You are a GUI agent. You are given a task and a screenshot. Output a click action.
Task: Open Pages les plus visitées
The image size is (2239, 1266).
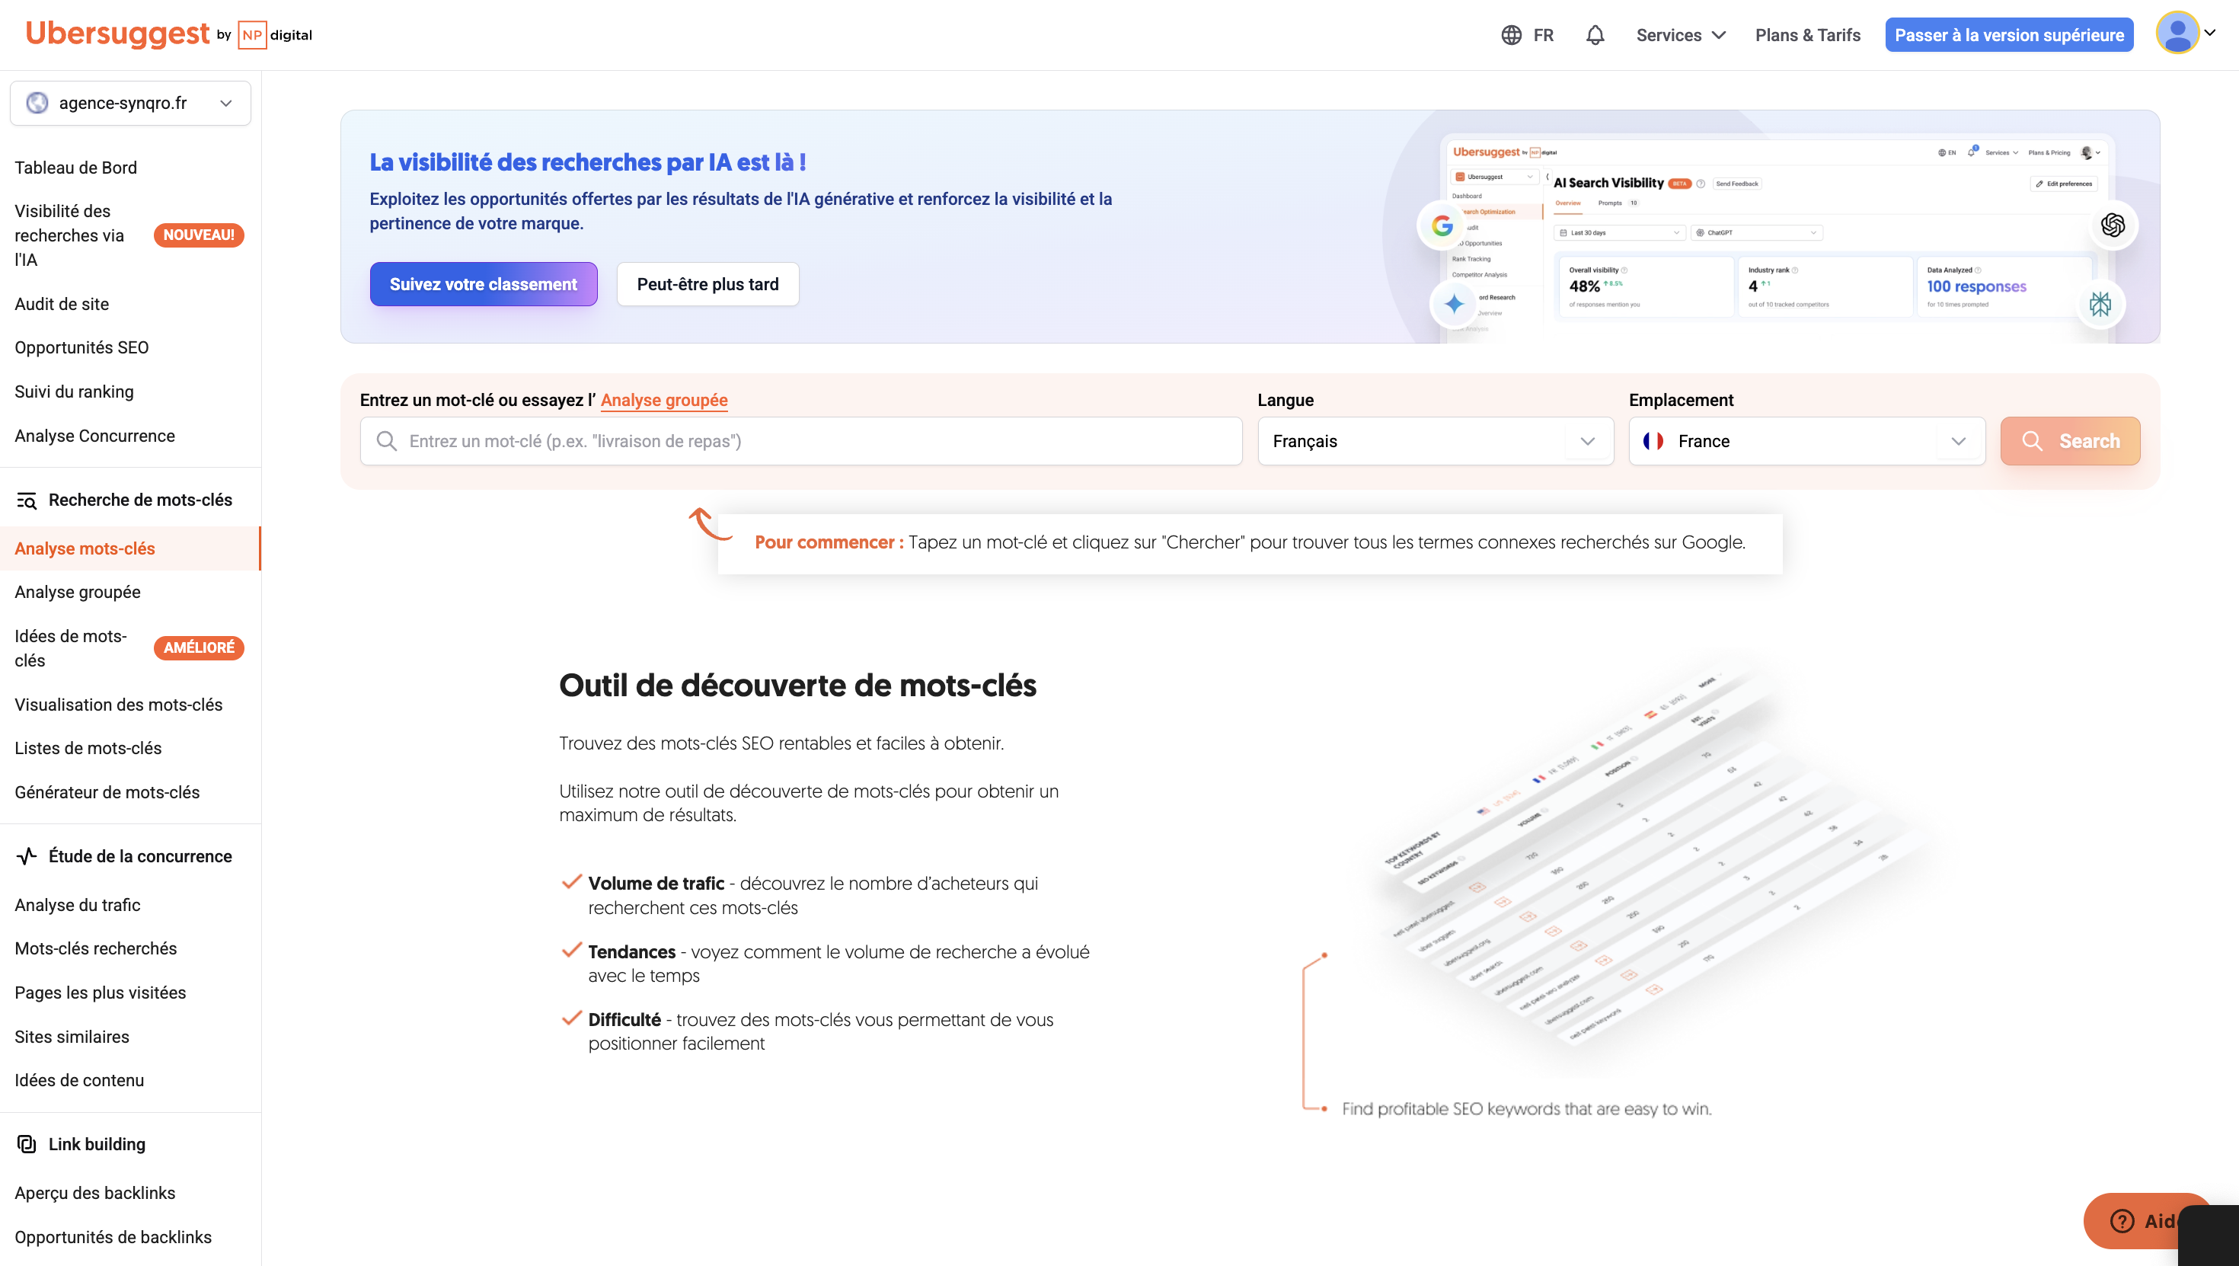(100, 993)
